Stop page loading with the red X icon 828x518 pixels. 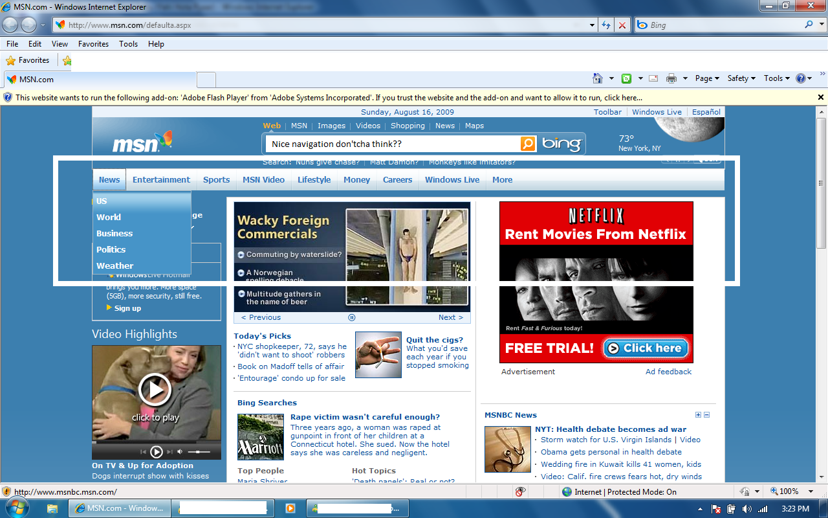pyautogui.click(x=622, y=25)
